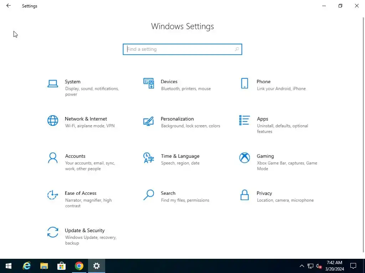Image resolution: width=365 pixels, height=273 pixels.
Task: Click the Find a setting field
Action: [182, 49]
